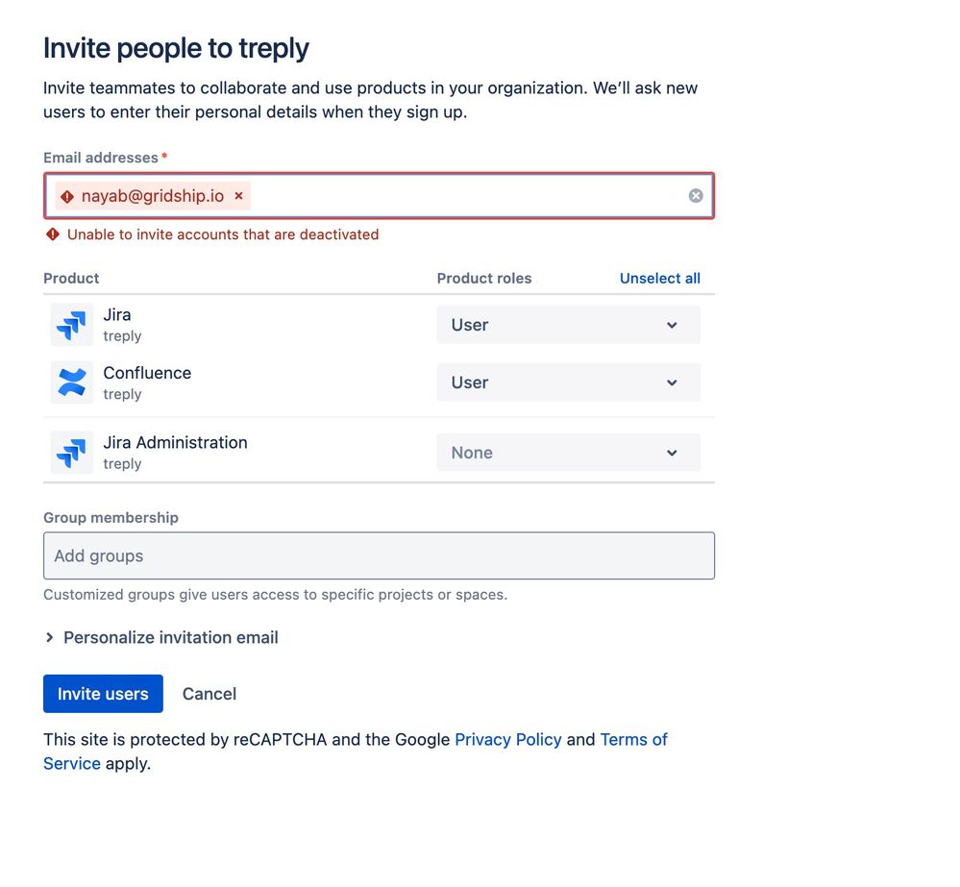Open the Jira Administration role dropdown
The image size is (960, 887).
(x=568, y=453)
